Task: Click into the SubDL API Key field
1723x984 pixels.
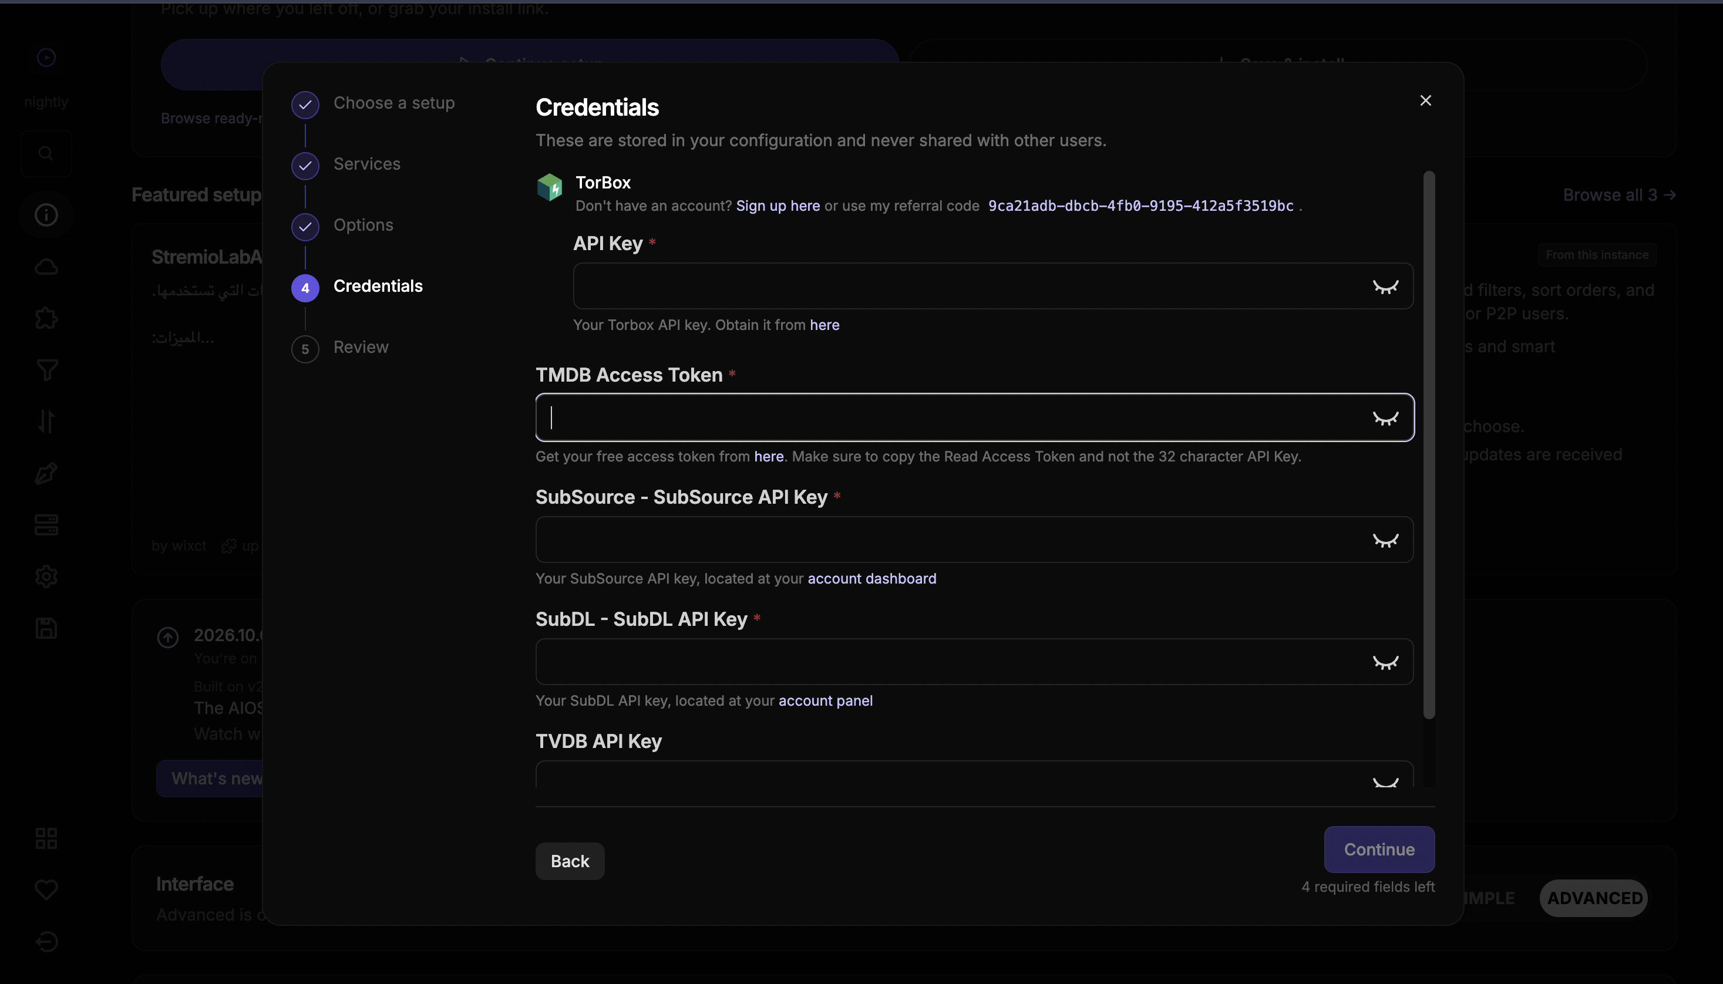Action: pos(975,662)
